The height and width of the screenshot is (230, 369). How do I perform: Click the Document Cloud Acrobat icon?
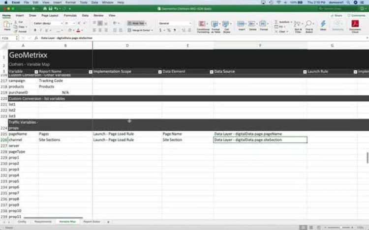[355, 24]
